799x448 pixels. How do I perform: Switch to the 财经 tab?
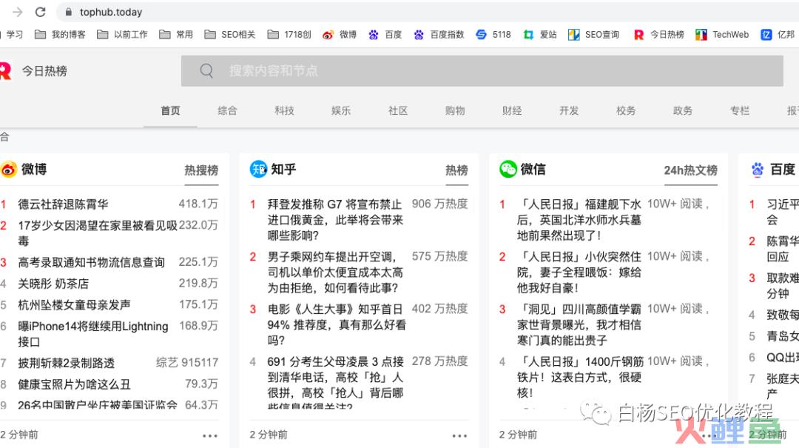[x=512, y=111]
